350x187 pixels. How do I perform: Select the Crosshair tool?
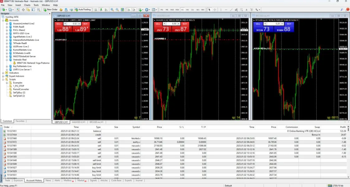pos(215,10)
